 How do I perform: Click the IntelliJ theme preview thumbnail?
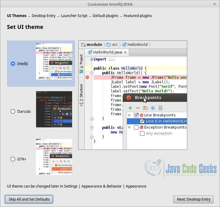coord(54,61)
